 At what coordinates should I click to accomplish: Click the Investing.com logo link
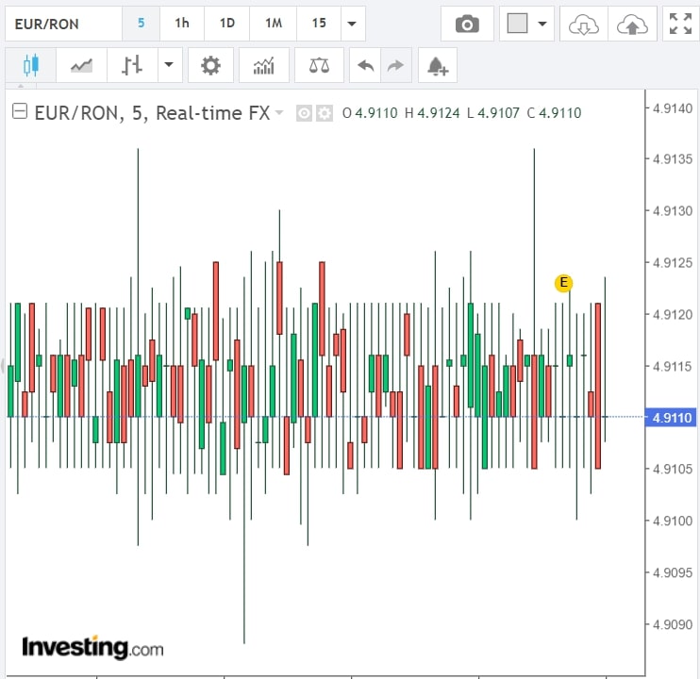92,648
